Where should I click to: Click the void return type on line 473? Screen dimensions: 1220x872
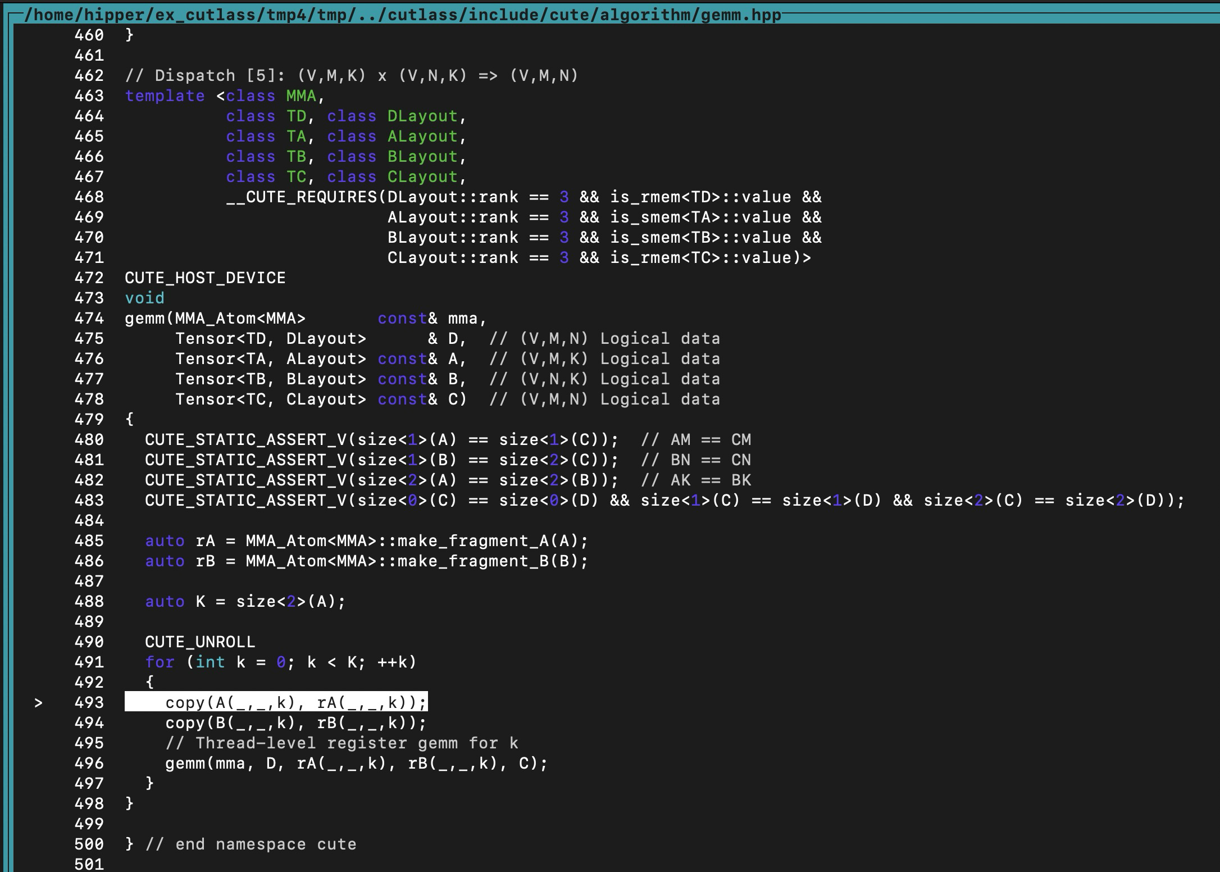coord(144,298)
